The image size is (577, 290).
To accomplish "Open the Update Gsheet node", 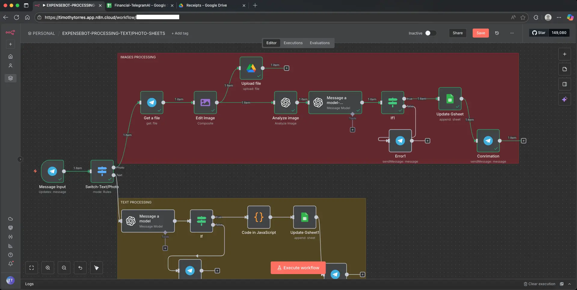I will click(450, 99).
